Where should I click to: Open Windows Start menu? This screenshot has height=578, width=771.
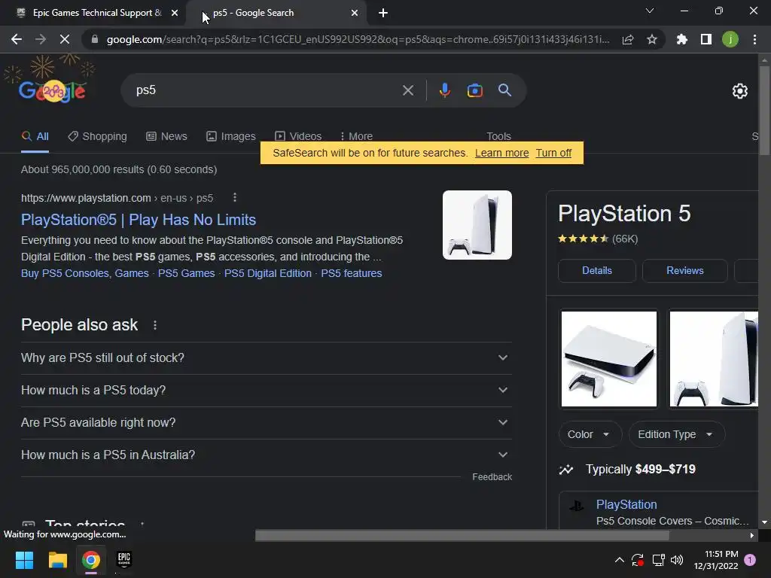[x=24, y=560]
